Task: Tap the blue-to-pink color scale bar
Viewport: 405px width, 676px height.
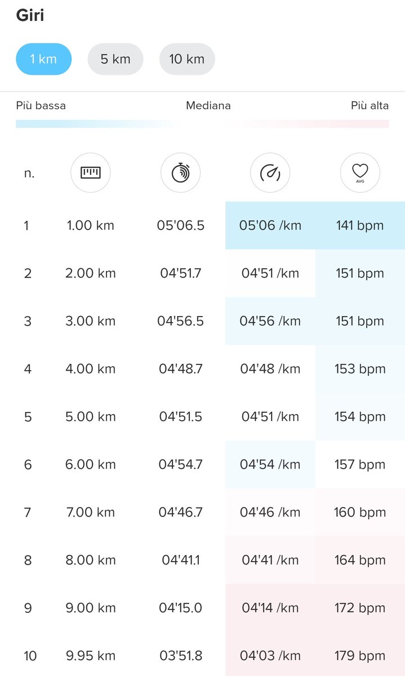Action: [x=202, y=124]
